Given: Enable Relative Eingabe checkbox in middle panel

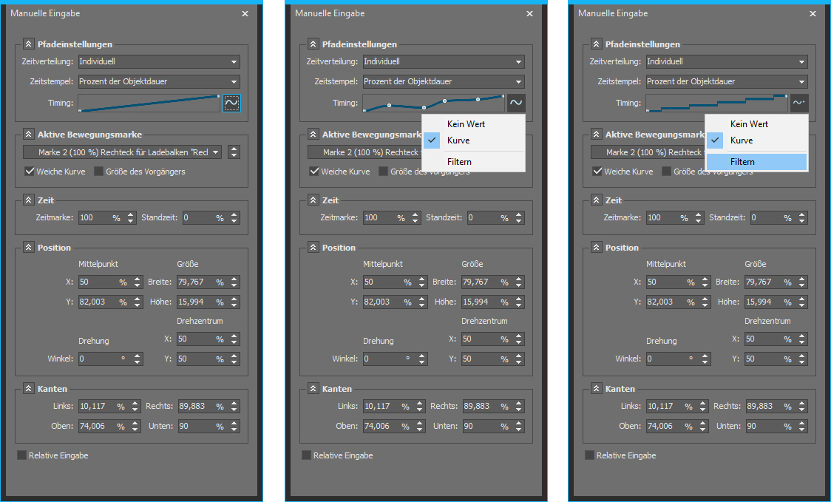Looking at the screenshot, I should [307, 455].
